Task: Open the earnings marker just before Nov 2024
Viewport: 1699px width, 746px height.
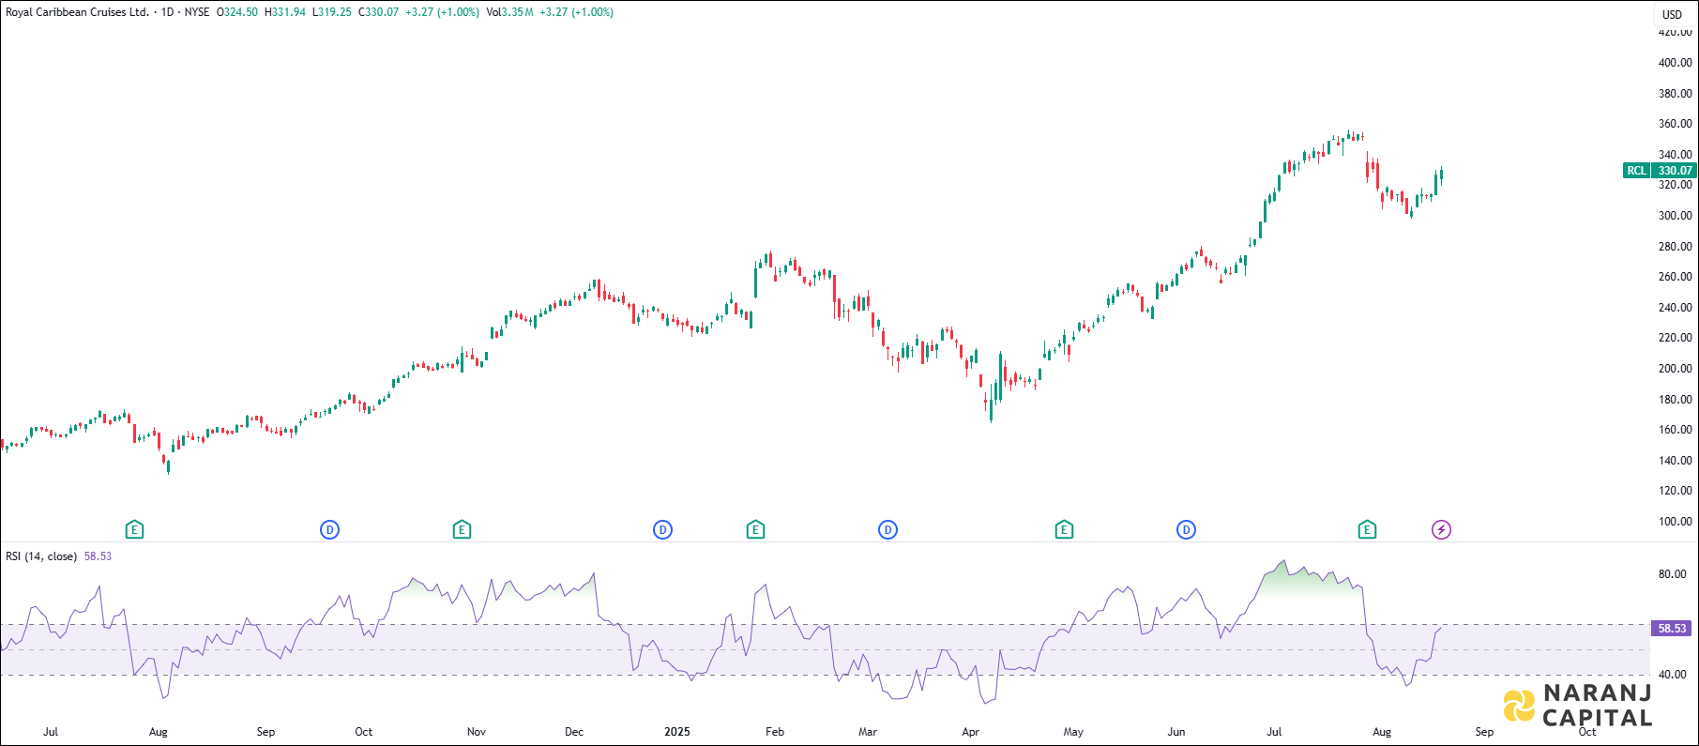Action: [x=462, y=530]
